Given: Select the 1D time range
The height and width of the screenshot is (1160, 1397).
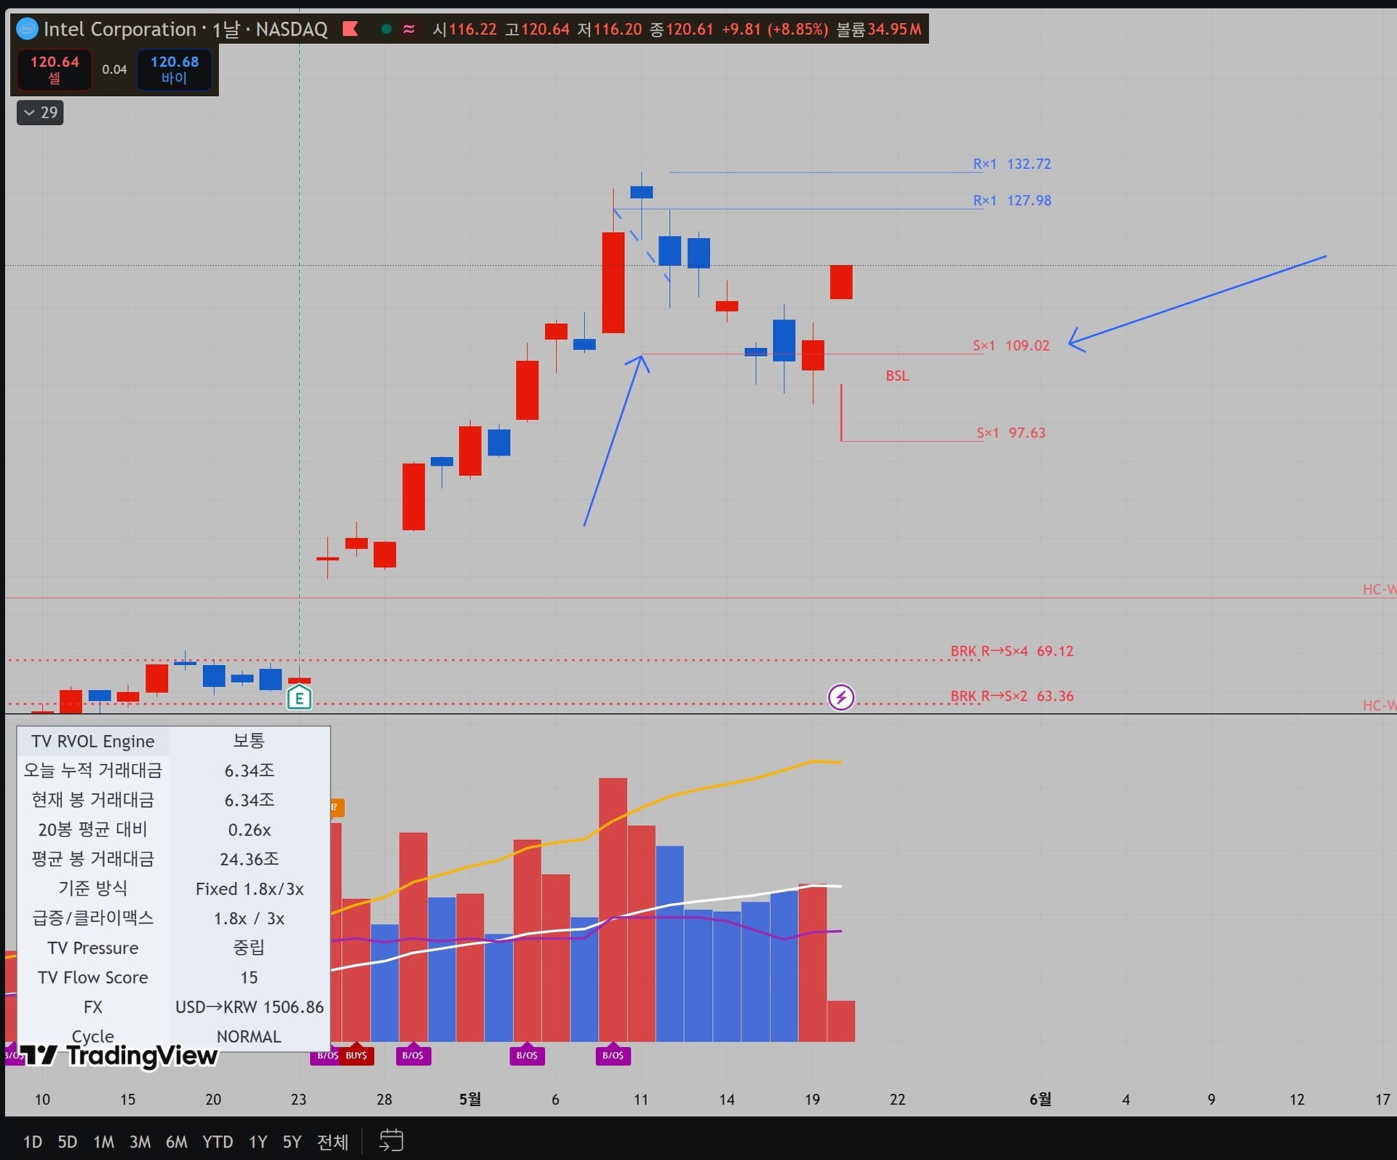Looking at the screenshot, I should 33,1142.
